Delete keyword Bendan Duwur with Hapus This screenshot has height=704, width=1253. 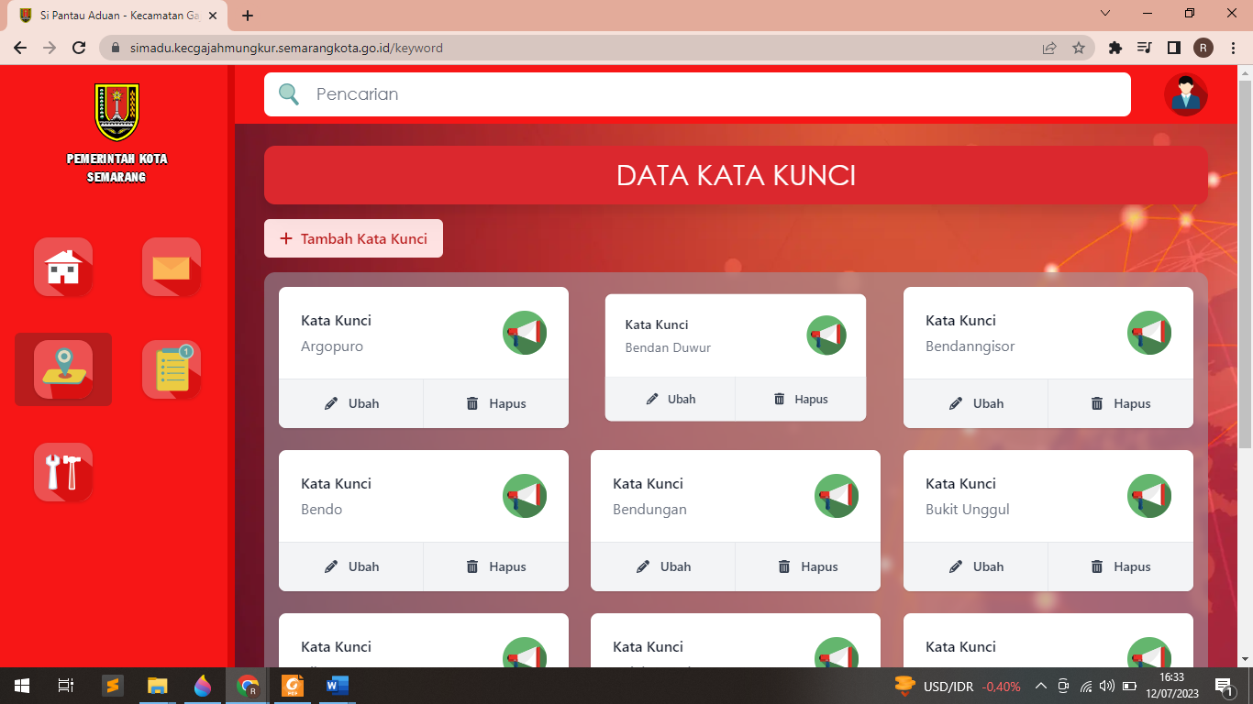tap(801, 400)
